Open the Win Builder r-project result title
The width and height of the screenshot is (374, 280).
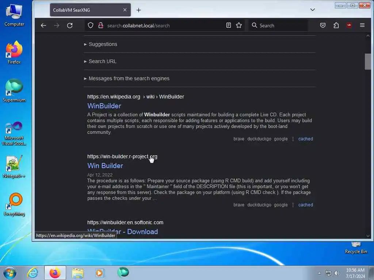105,166
